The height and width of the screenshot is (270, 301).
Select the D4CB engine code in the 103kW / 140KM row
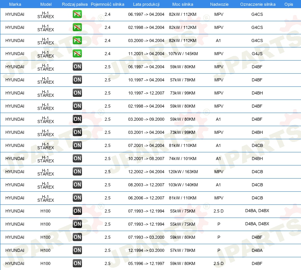point(257,185)
